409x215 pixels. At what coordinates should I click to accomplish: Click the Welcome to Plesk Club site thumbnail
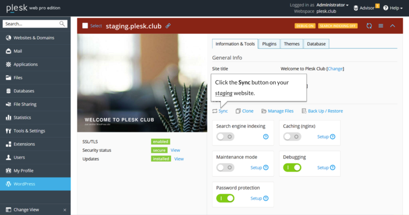coord(142,83)
